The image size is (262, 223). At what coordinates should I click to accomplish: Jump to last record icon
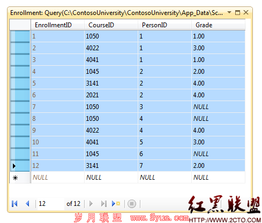(104, 204)
